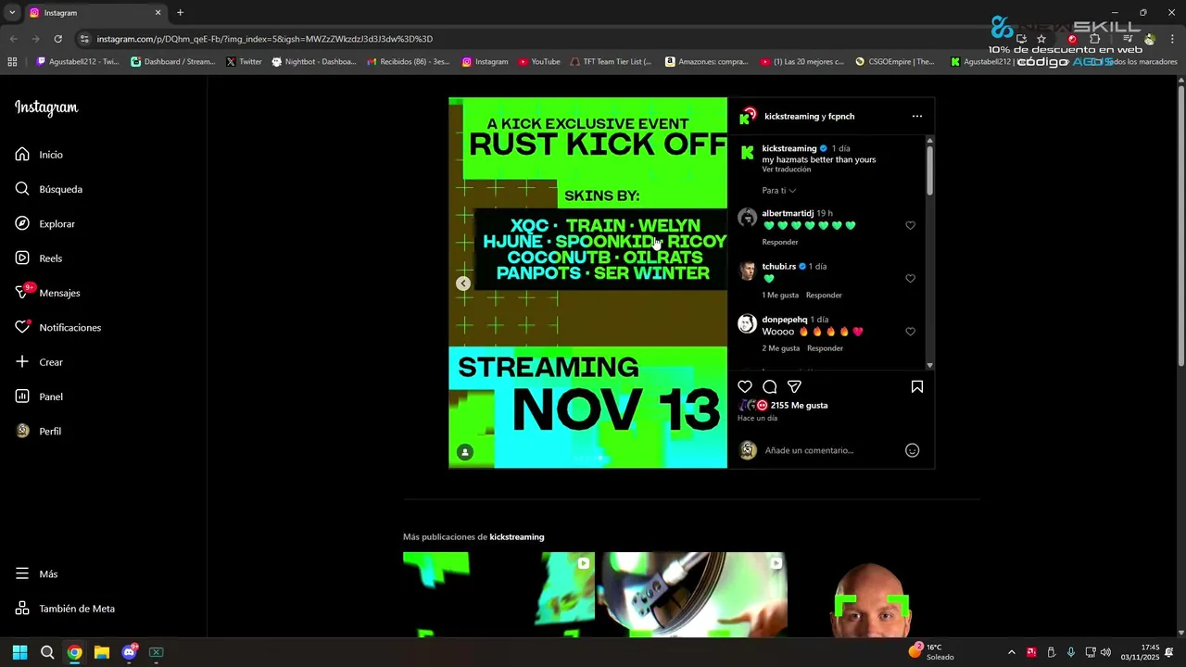Viewport: 1186px width, 667px height.
Task: Show tagged people icon on the image
Action: (x=465, y=452)
